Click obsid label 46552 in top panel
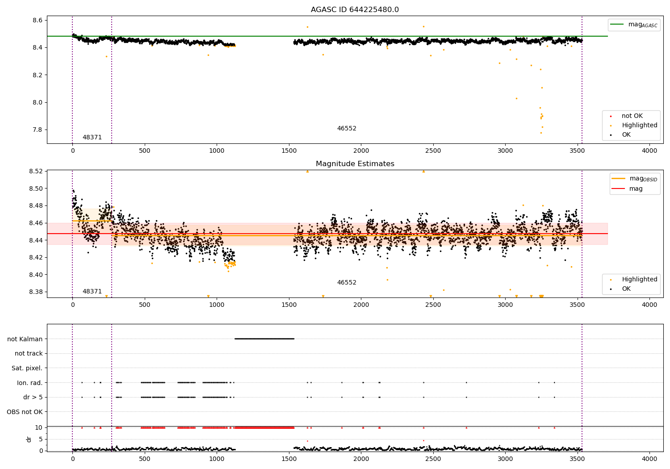Screen dimensions: 670x469 coord(347,129)
